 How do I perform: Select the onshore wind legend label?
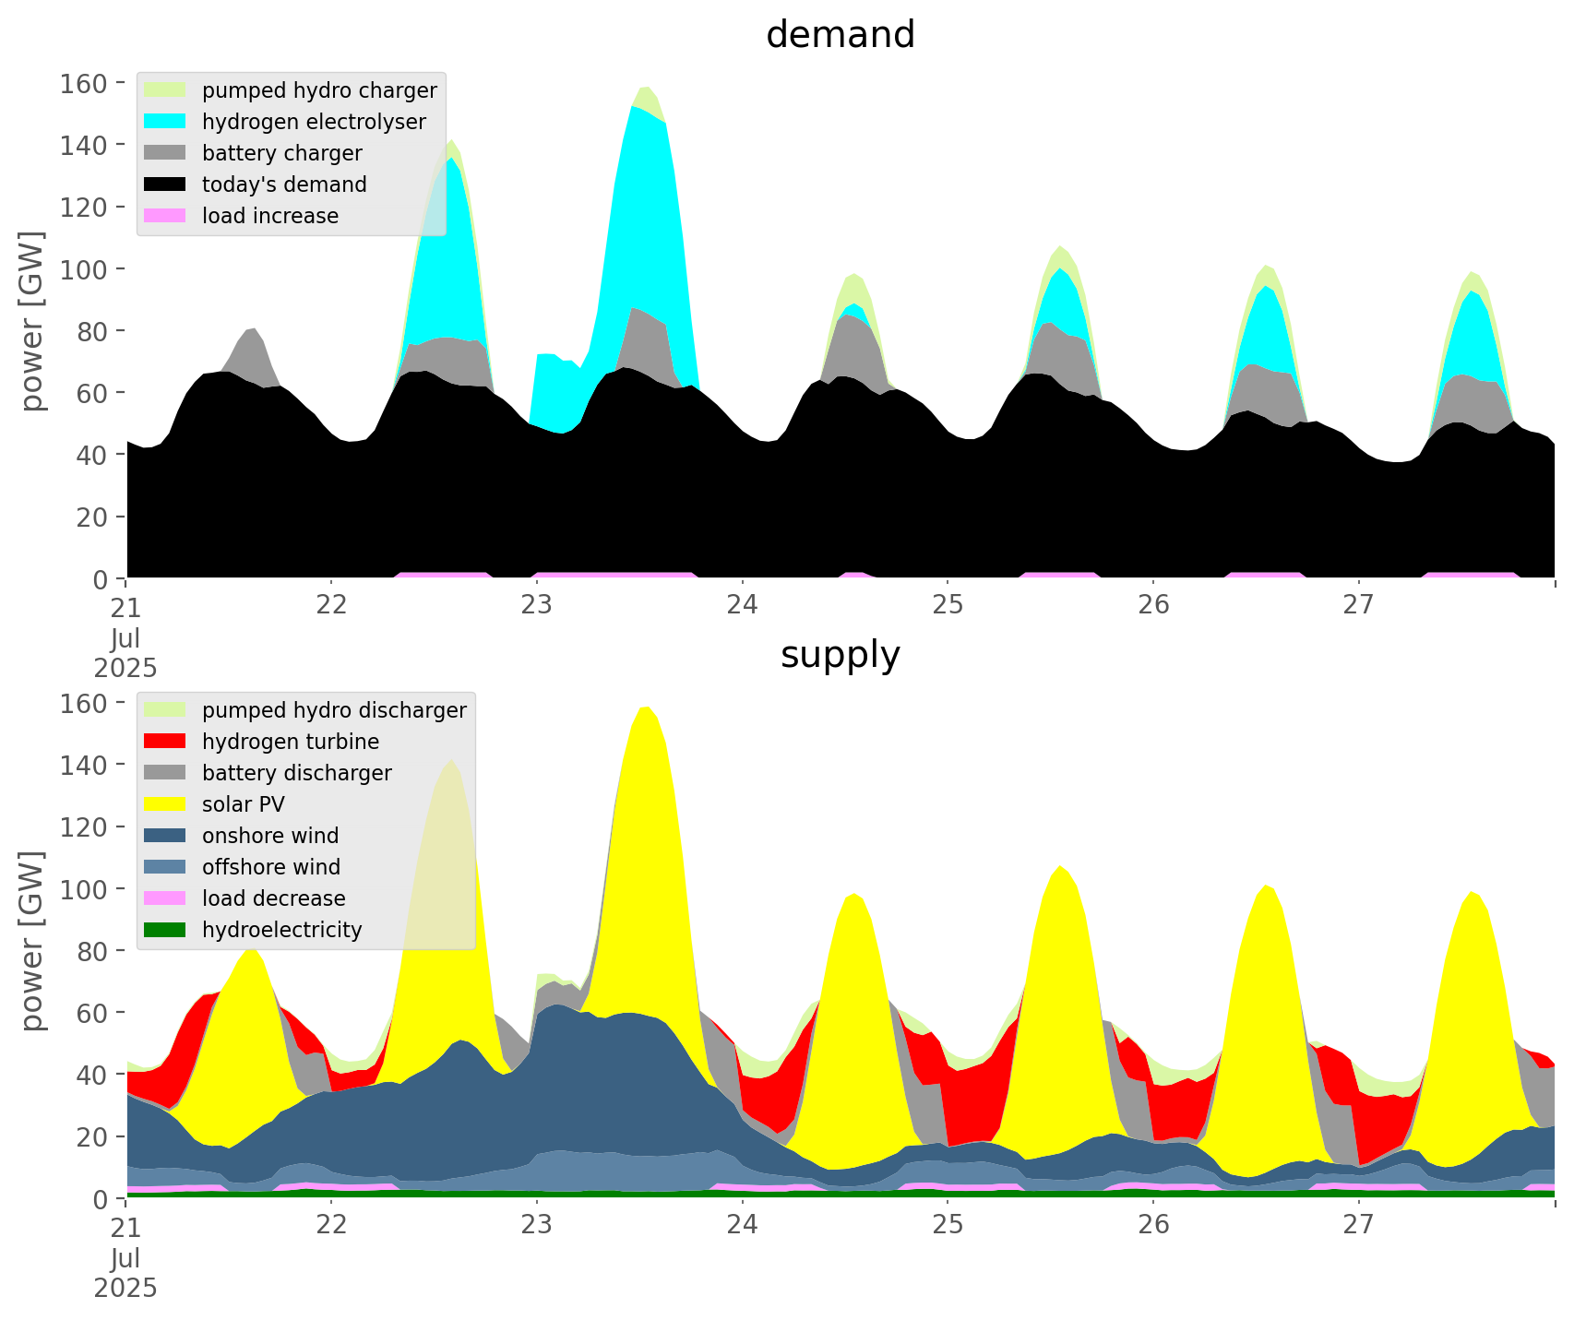tap(270, 836)
